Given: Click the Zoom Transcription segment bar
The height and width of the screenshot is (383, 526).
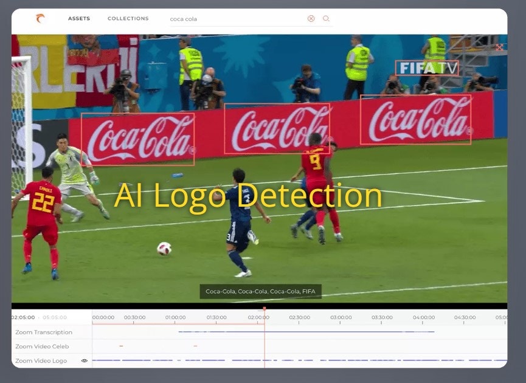Looking at the screenshot, I should point(306,332).
